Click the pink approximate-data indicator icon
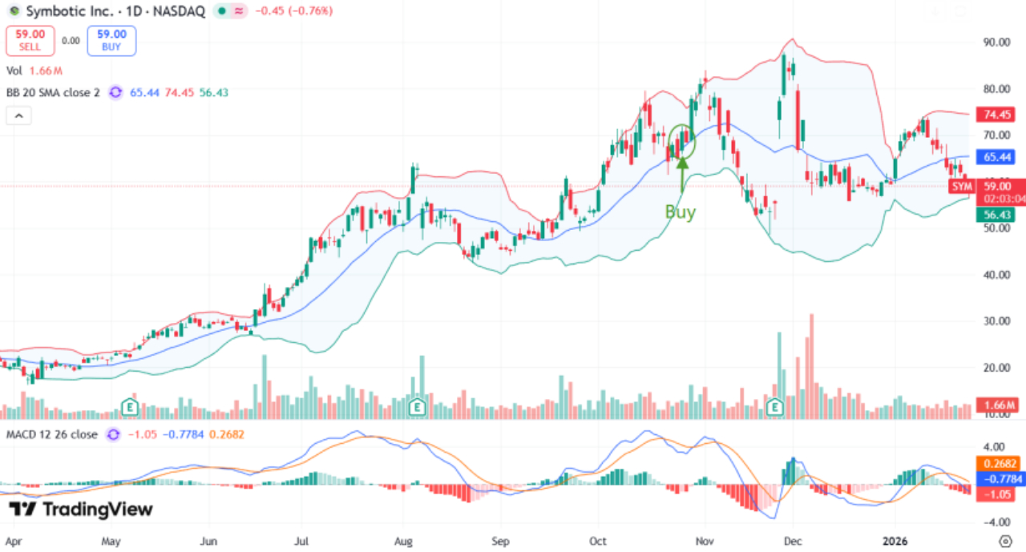The height and width of the screenshot is (552, 1026). (x=240, y=11)
